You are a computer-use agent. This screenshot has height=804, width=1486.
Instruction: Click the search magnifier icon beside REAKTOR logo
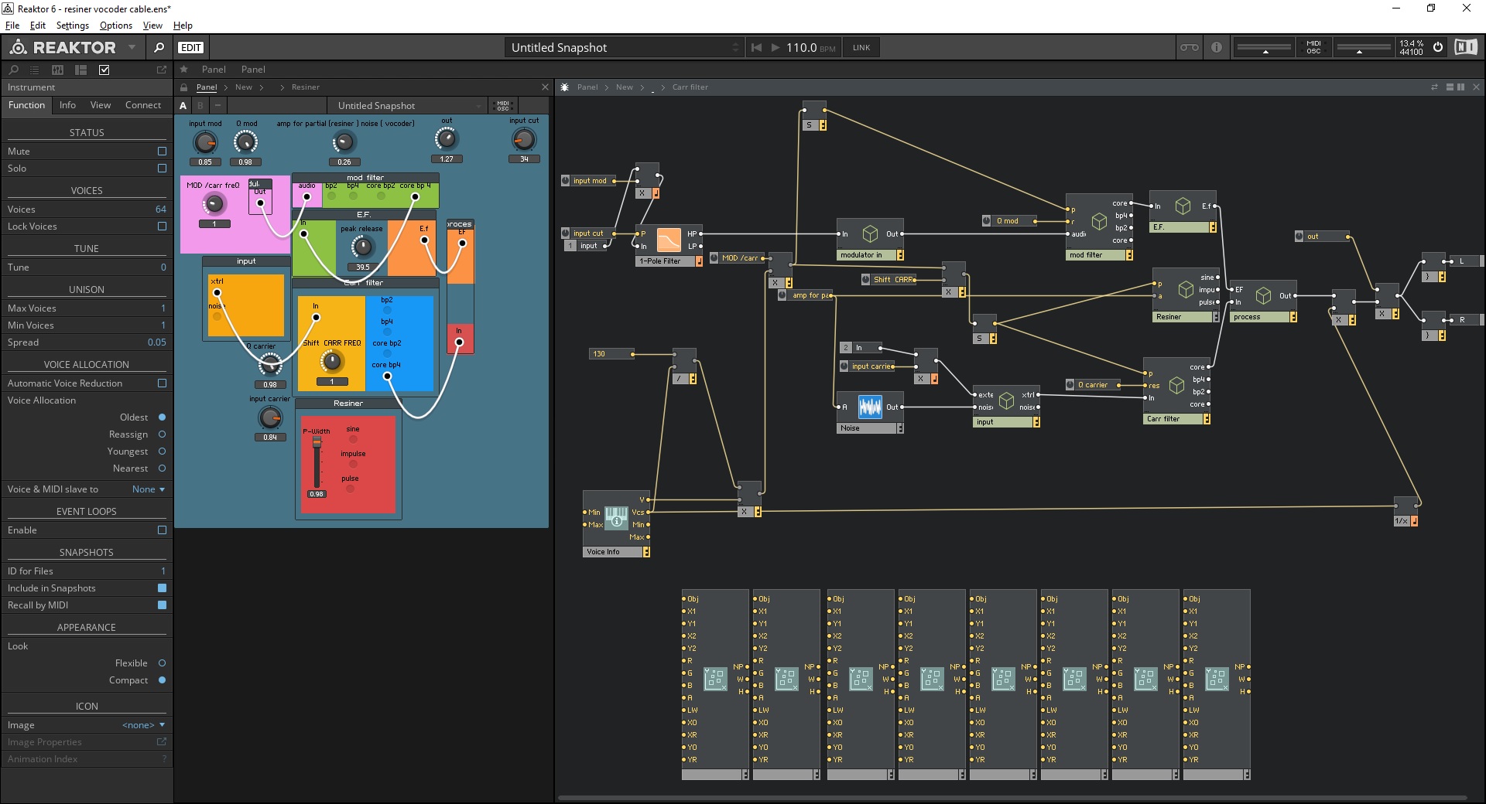pyautogui.click(x=159, y=47)
